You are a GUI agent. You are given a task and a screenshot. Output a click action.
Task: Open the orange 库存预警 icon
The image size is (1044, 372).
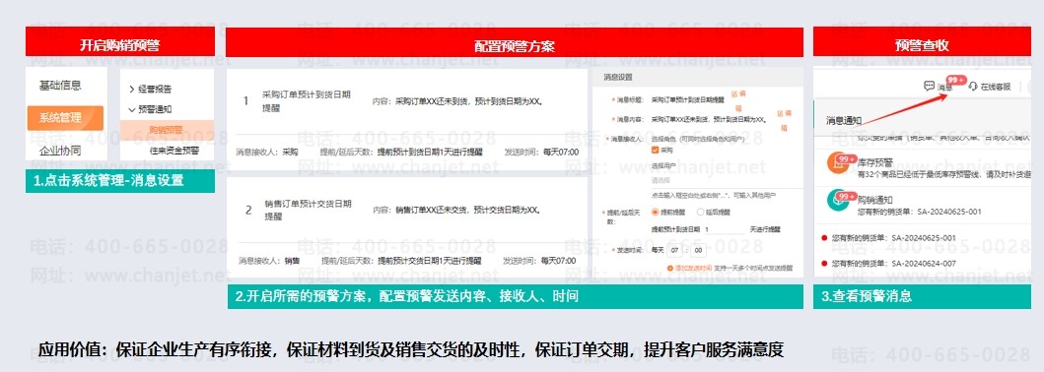pos(838,162)
